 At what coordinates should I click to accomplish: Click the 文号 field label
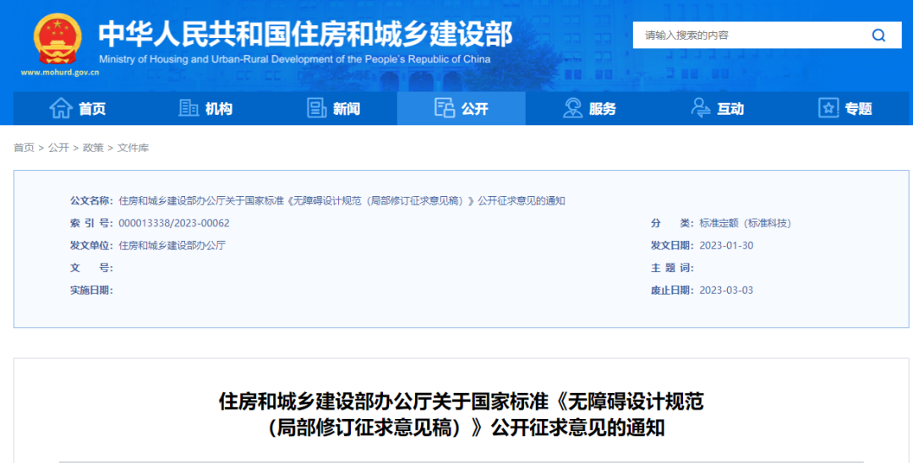[91, 268]
